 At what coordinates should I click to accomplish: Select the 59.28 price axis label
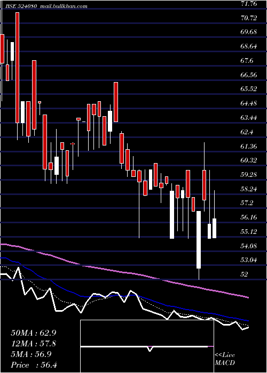[x=249, y=175]
